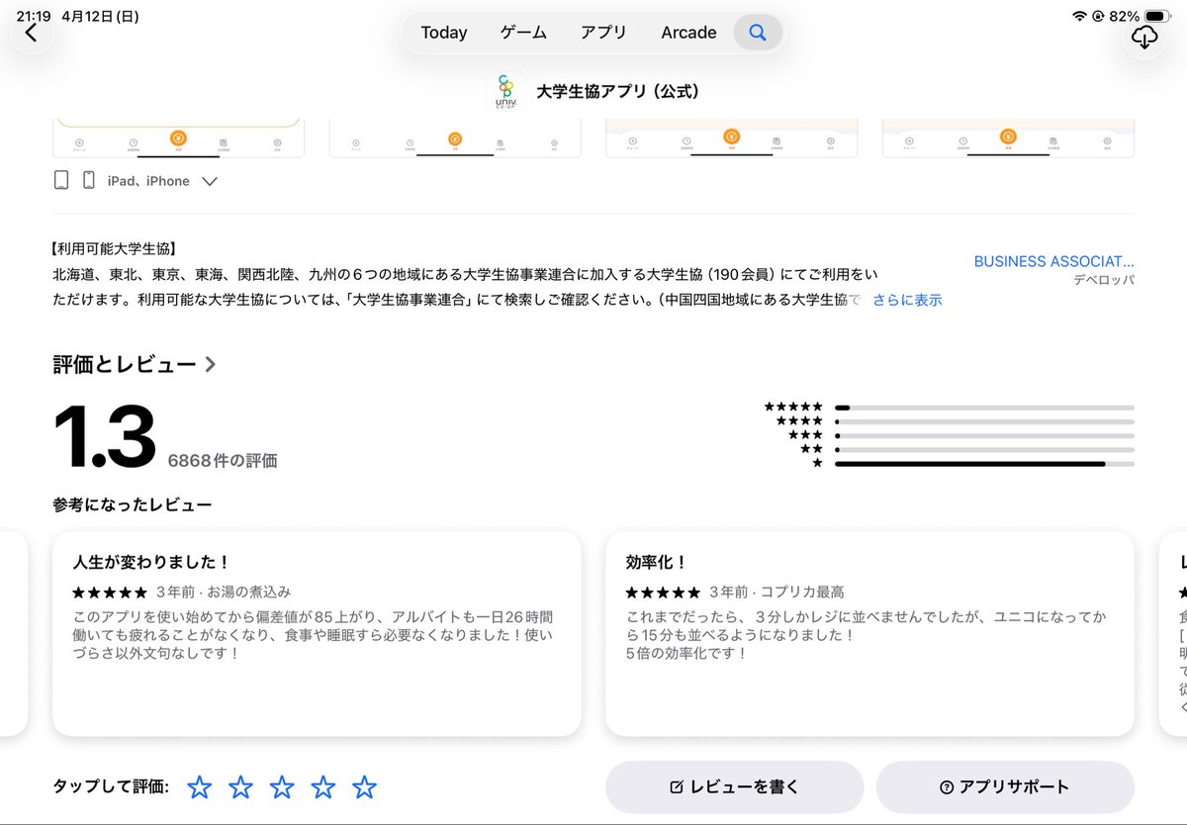
Task: Tap the 参考になったレビュー heading
Action: pyautogui.click(x=133, y=504)
